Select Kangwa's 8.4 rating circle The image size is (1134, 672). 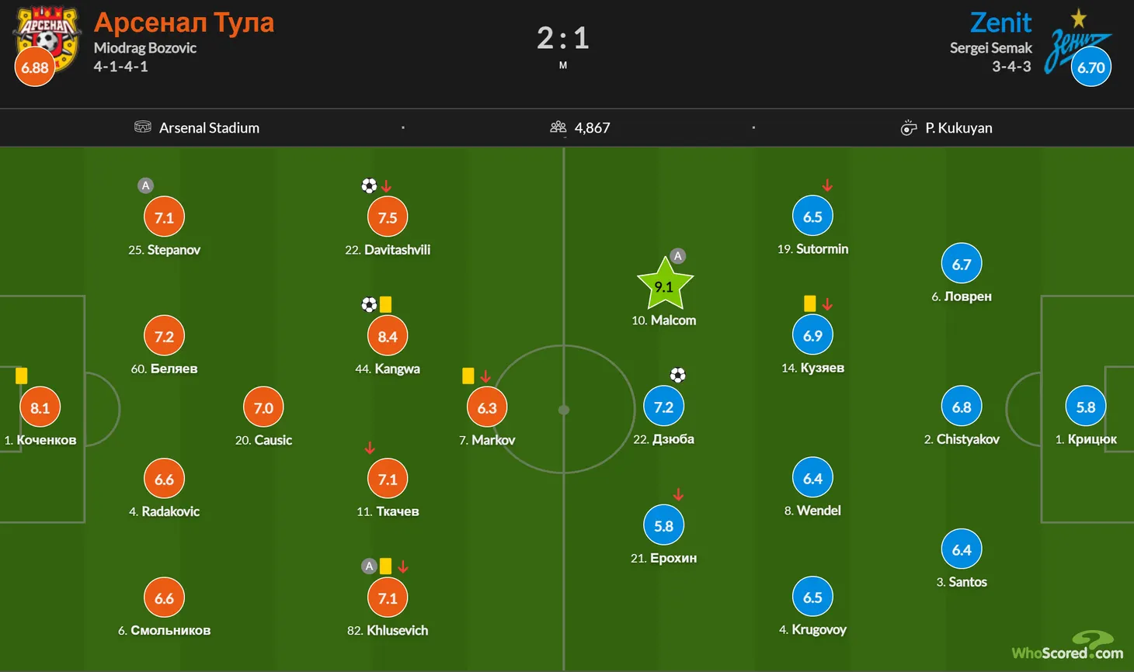tap(388, 336)
